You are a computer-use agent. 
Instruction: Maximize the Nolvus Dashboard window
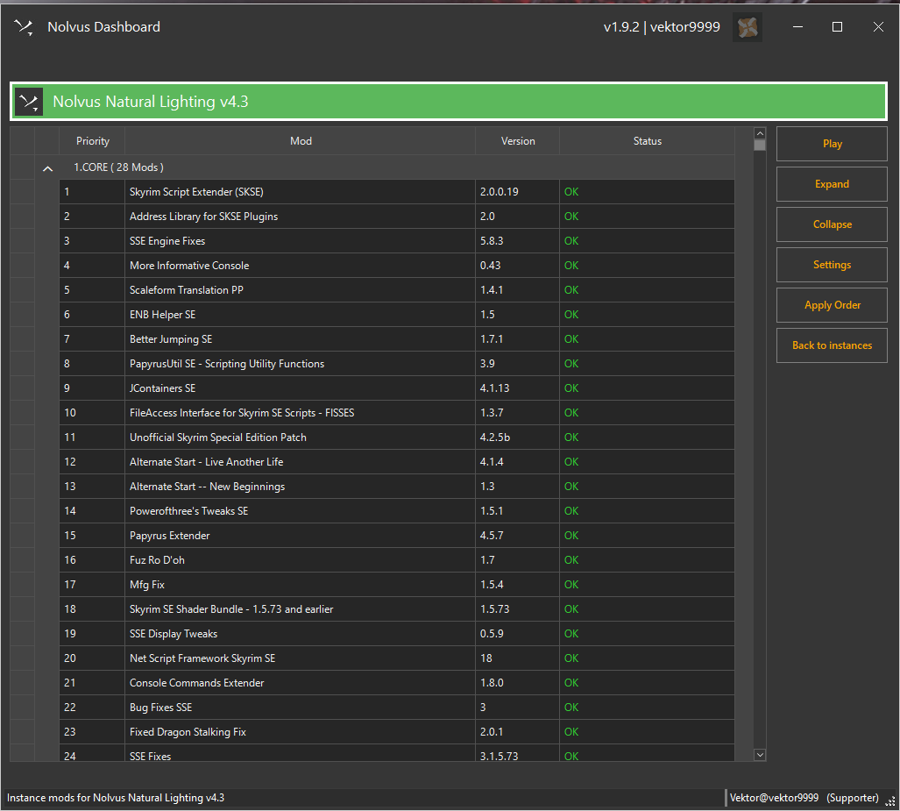tap(838, 27)
